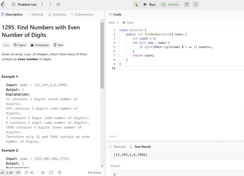Switch to the Testcase tab
This screenshot has height=176, width=244.
coord(117,147)
